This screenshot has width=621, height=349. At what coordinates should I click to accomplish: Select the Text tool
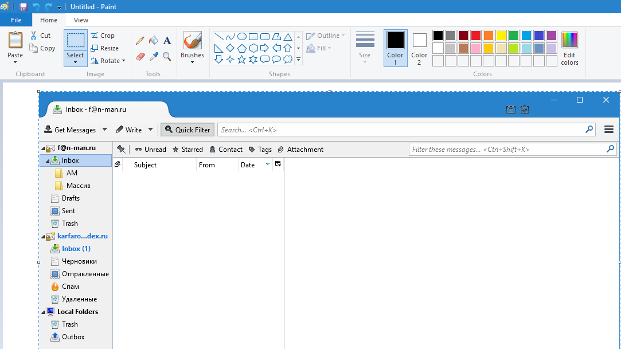tap(167, 41)
